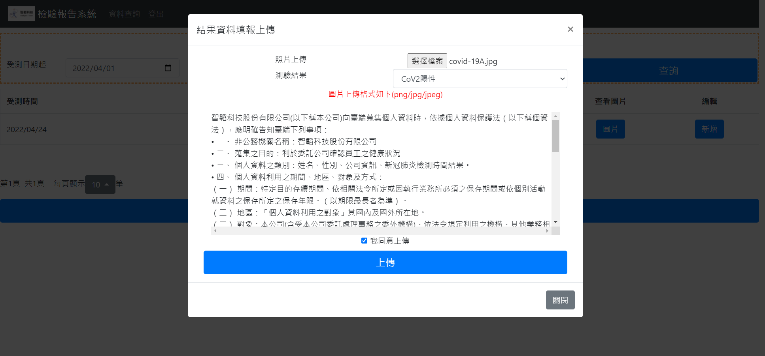Click the 編輯 column header
This screenshot has height=356, width=765.
709,101
